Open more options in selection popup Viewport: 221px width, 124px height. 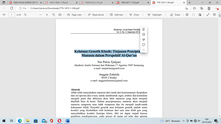143,50
